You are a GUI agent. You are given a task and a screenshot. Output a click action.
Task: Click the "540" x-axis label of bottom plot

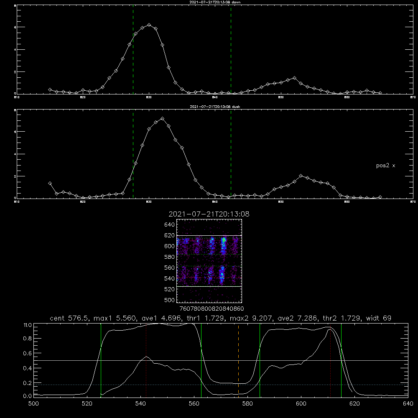140,404
